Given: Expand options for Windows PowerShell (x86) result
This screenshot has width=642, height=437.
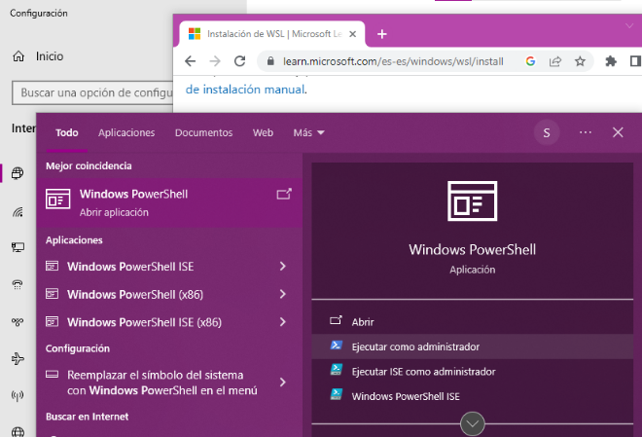Looking at the screenshot, I should click(282, 294).
